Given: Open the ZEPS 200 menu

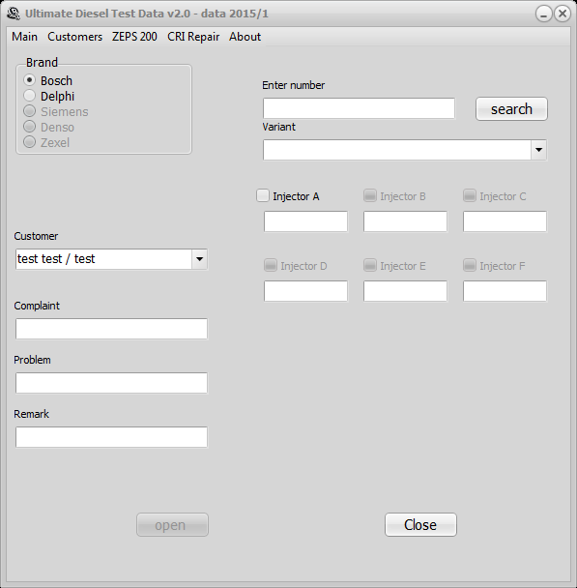Looking at the screenshot, I should pos(134,37).
